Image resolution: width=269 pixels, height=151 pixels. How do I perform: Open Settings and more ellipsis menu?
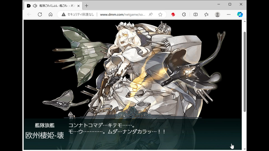pyautogui.click(x=229, y=15)
